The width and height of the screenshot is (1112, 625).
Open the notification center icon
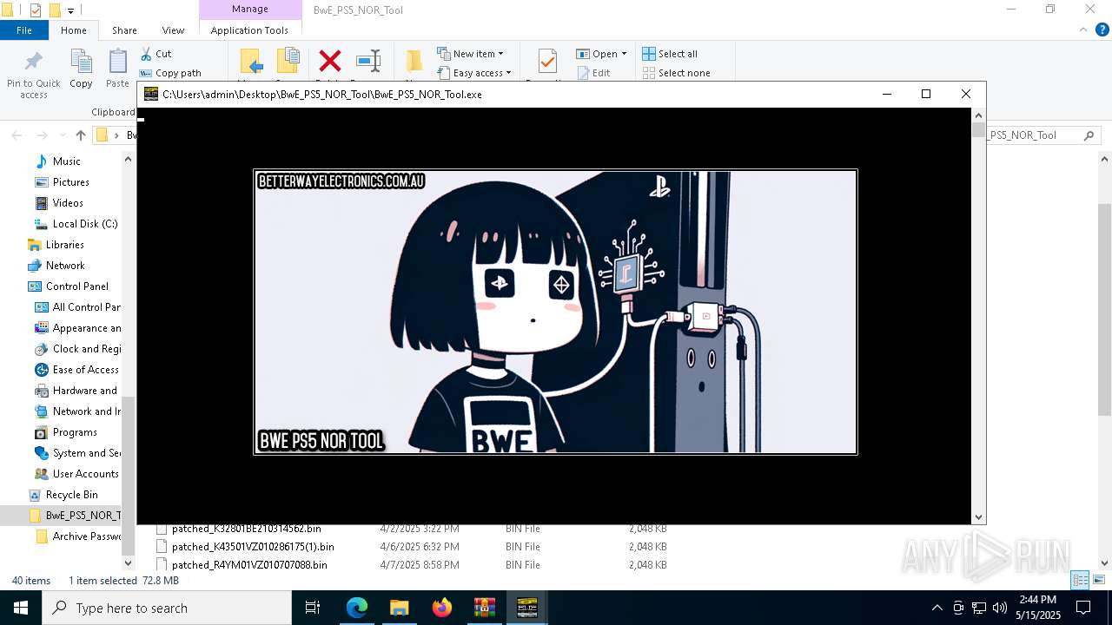point(1083,608)
